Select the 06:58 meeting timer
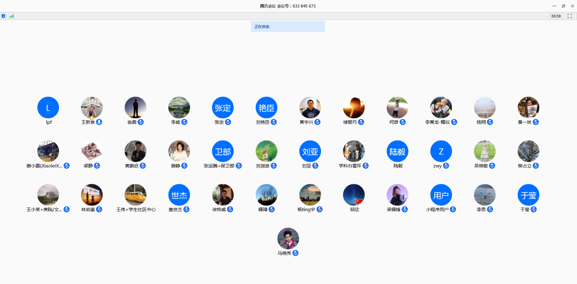Screen dimensions: 577x284 click(556, 16)
